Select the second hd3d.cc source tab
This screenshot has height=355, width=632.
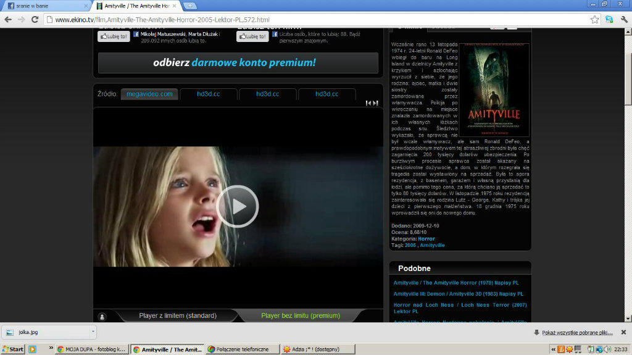coord(268,94)
